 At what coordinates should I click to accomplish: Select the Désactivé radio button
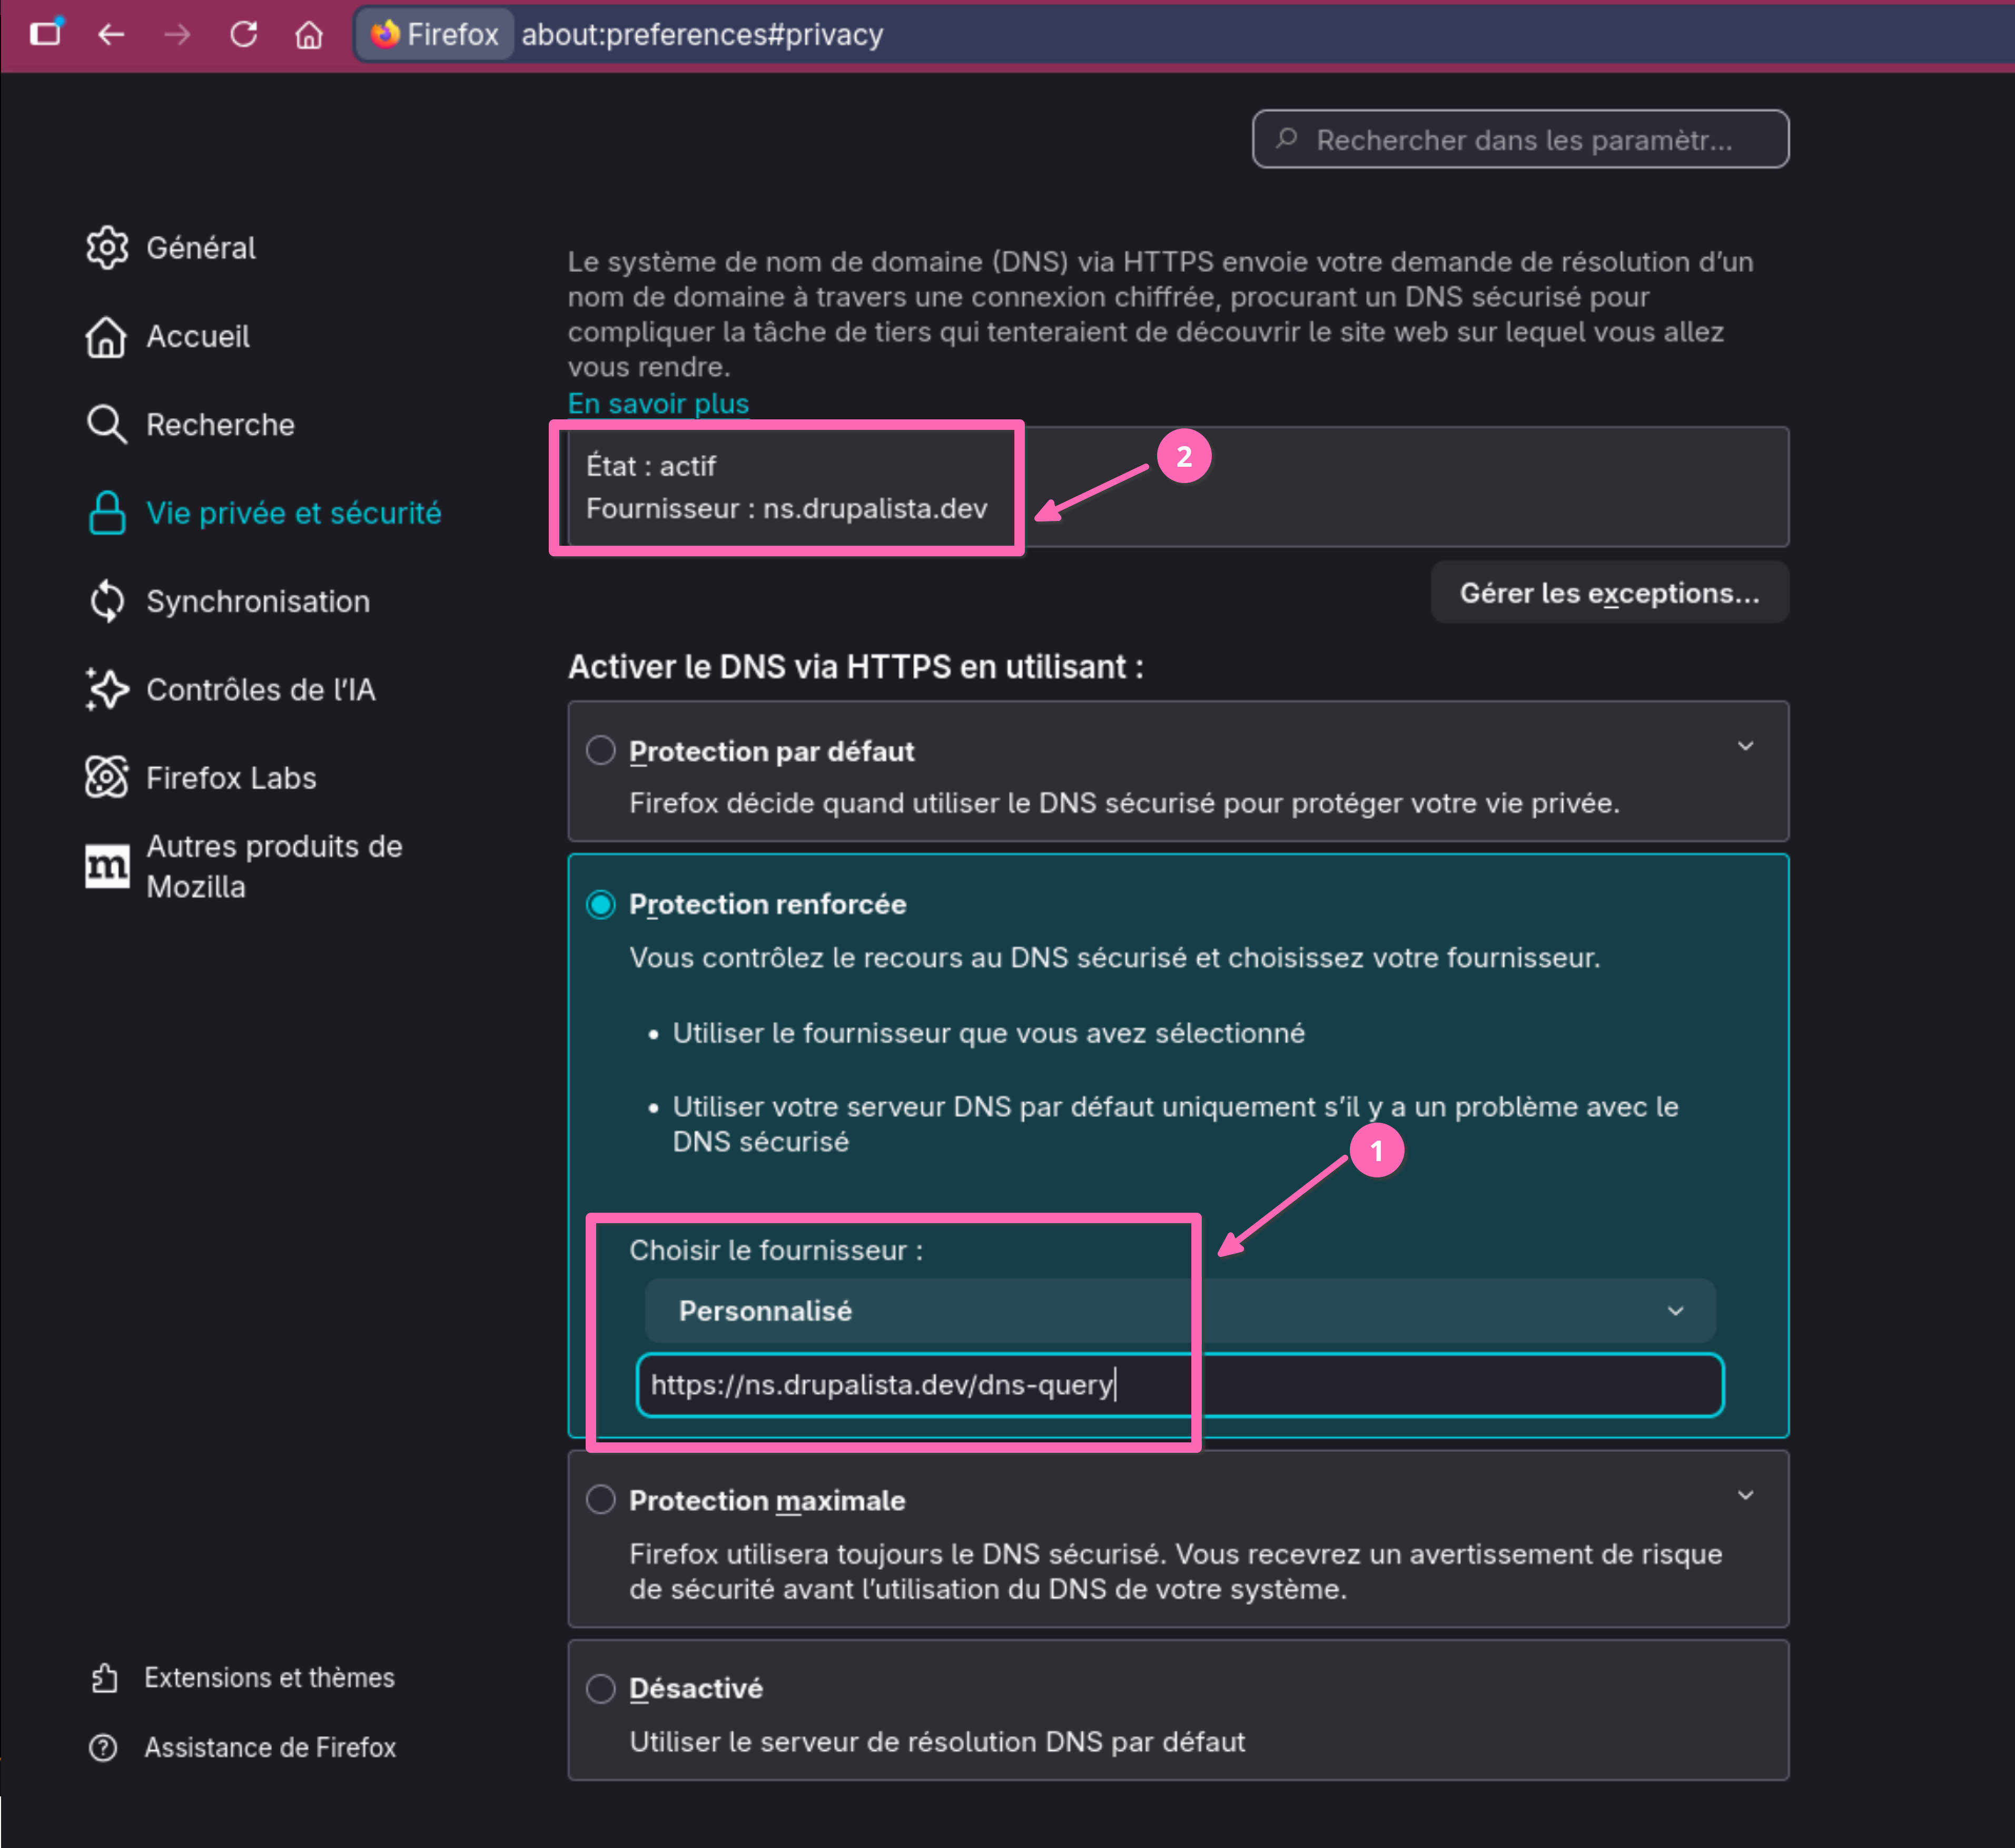601,1688
